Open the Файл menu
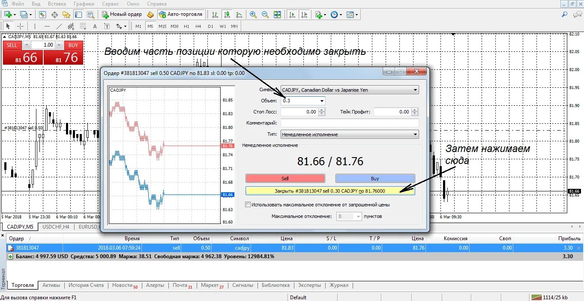Viewport: 584px width, 301px height. (x=18, y=3)
